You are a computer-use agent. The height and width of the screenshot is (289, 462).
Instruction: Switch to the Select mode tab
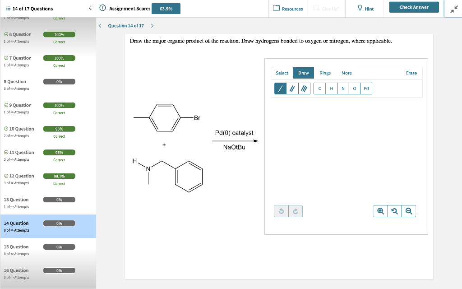tap(282, 73)
